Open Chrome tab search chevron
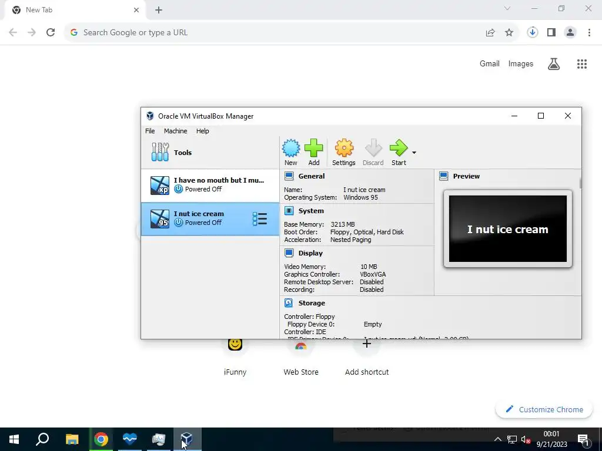The image size is (602, 451). pyautogui.click(x=507, y=8)
